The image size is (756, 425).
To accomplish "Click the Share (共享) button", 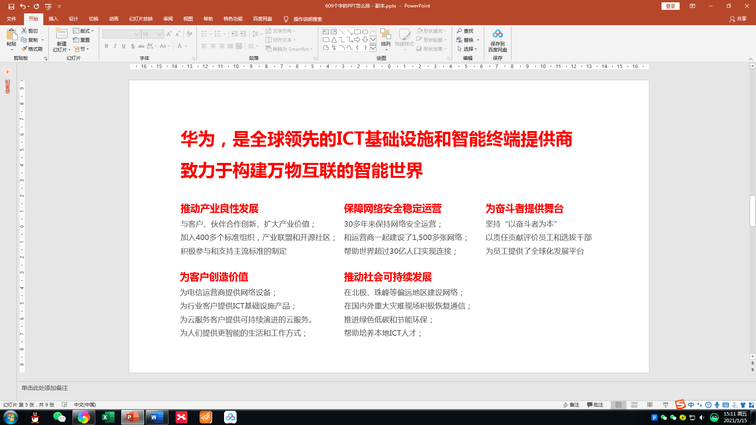I will click(x=738, y=19).
